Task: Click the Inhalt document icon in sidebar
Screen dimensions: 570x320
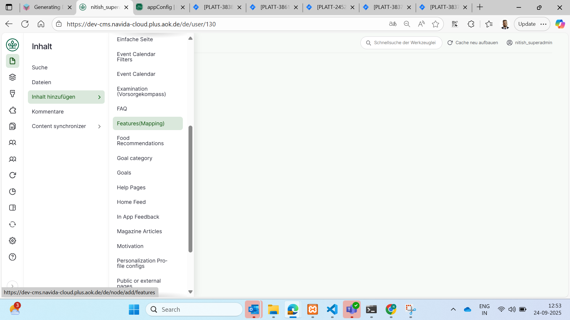Action: 12,61
